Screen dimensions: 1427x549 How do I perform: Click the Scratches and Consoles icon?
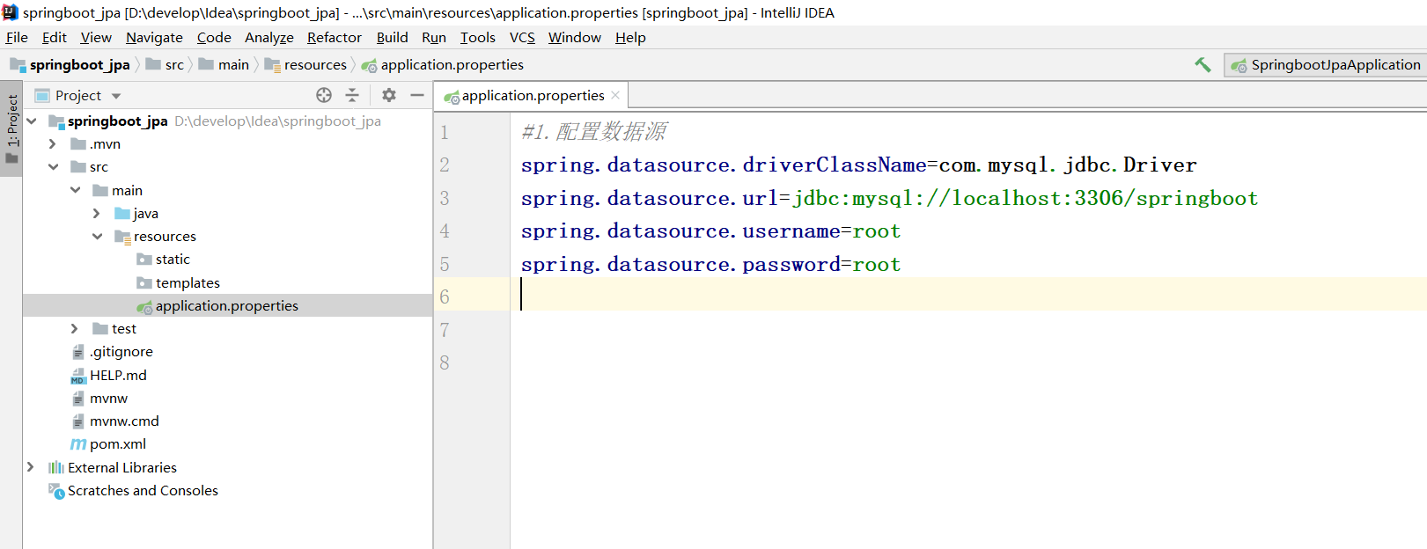point(56,491)
